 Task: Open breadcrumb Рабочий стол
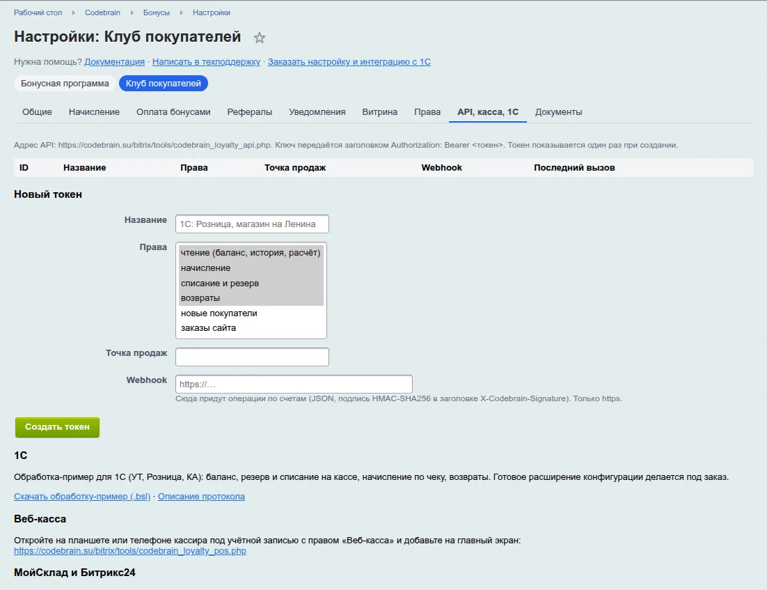(38, 13)
